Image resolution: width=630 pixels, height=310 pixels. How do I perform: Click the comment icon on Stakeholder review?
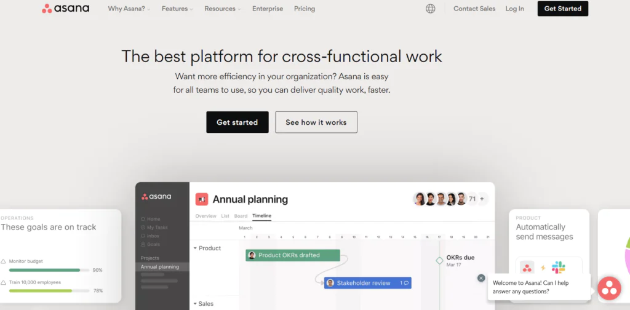tap(406, 283)
